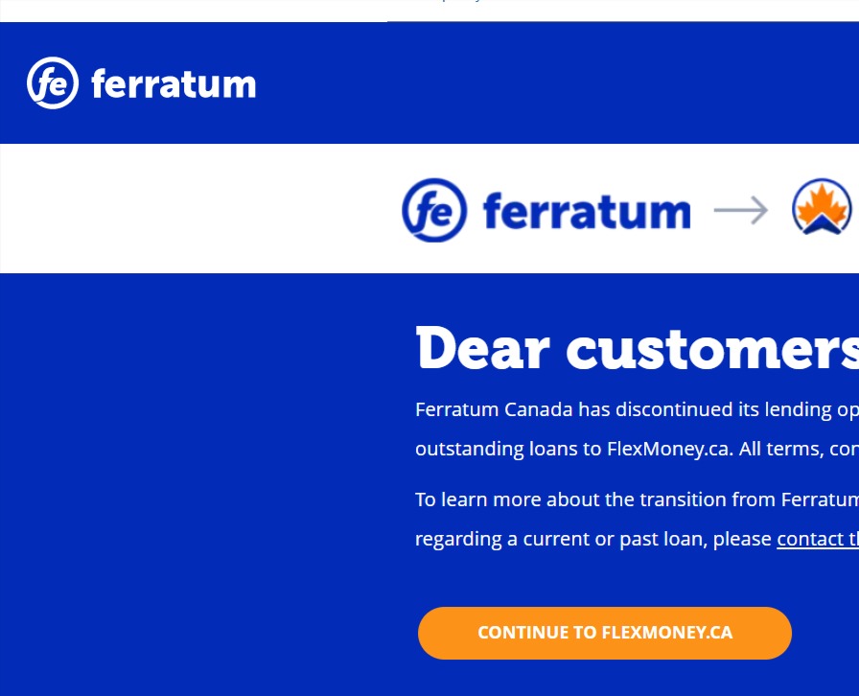Click the blue ferratum header logo area
Image resolution: width=859 pixels, height=696 pixels.
pyautogui.click(x=141, y=83)
